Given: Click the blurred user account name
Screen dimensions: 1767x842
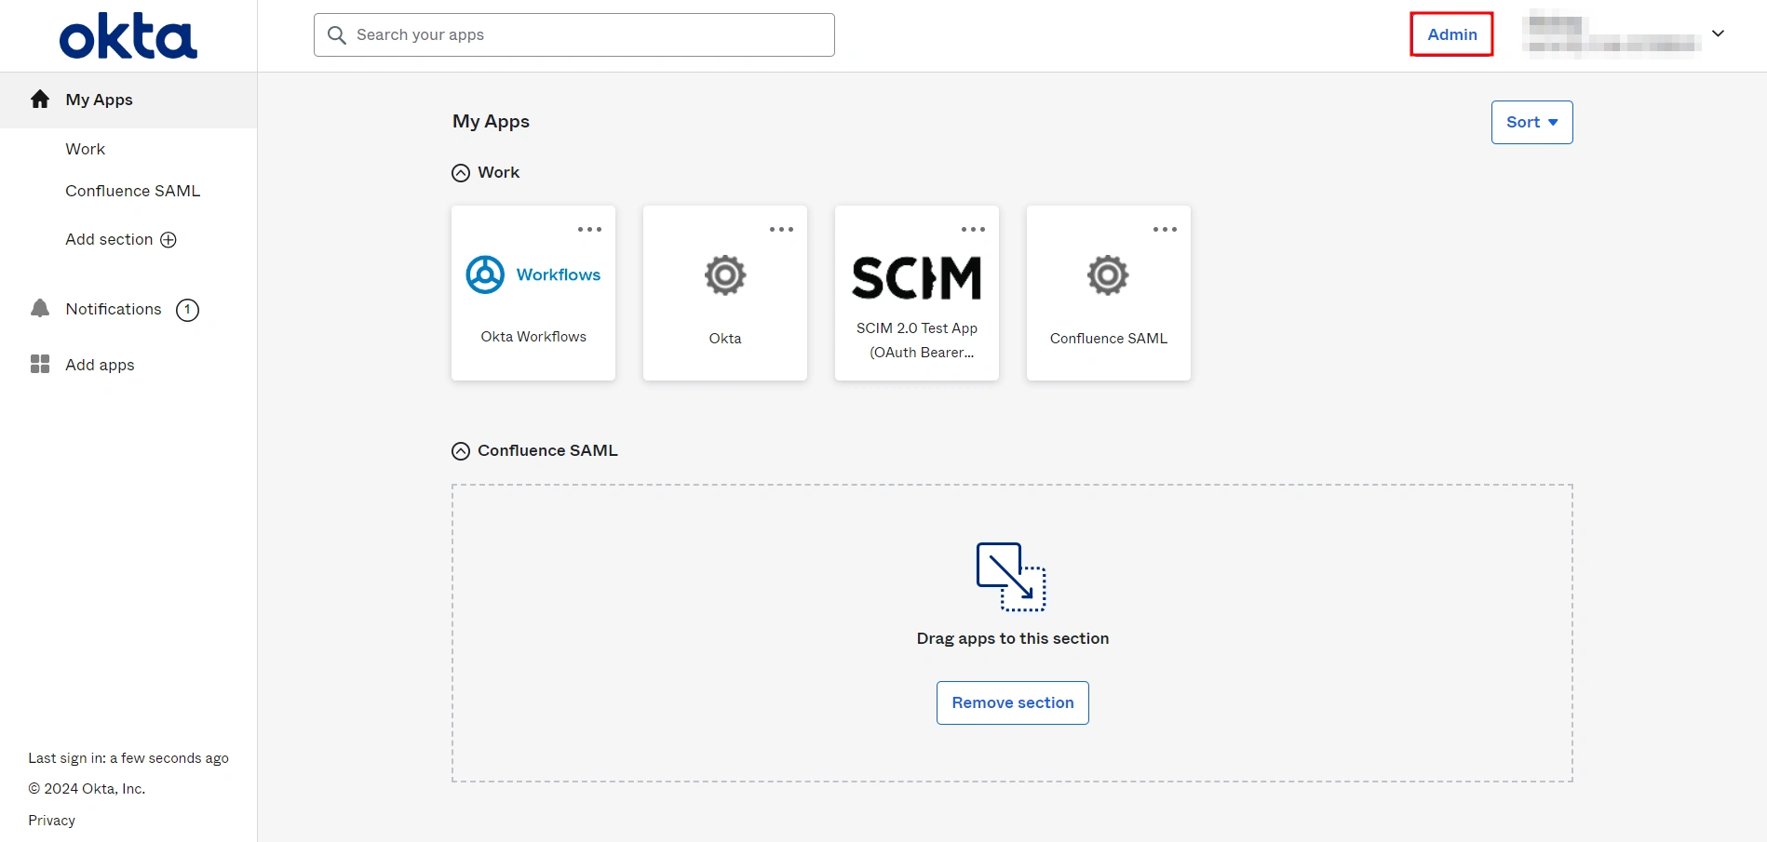Looking at the screenshot, I should pyautogui.click(x=1612, y=34).
